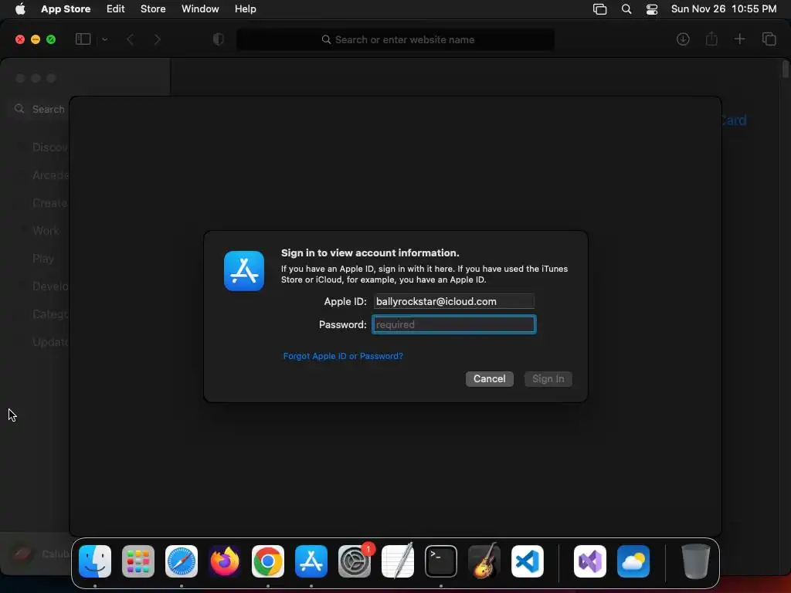This screenshot has width=791, height=593.
Task: Open Terminal from the Dock
Action: [441, 561]
